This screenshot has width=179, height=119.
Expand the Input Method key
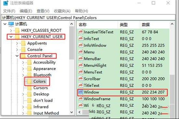tap(23, 113)
